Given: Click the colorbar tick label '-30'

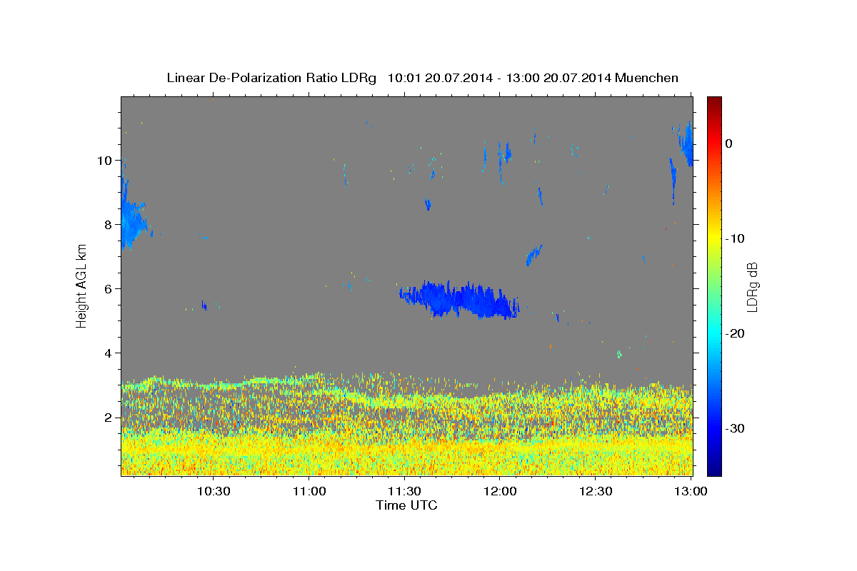Looking at the screenshot, I should 735,428.
